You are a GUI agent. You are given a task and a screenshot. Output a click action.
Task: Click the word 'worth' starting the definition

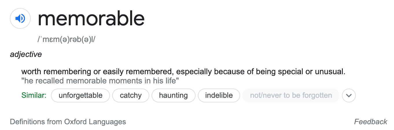pyautogui.click(x=32, y=72)
